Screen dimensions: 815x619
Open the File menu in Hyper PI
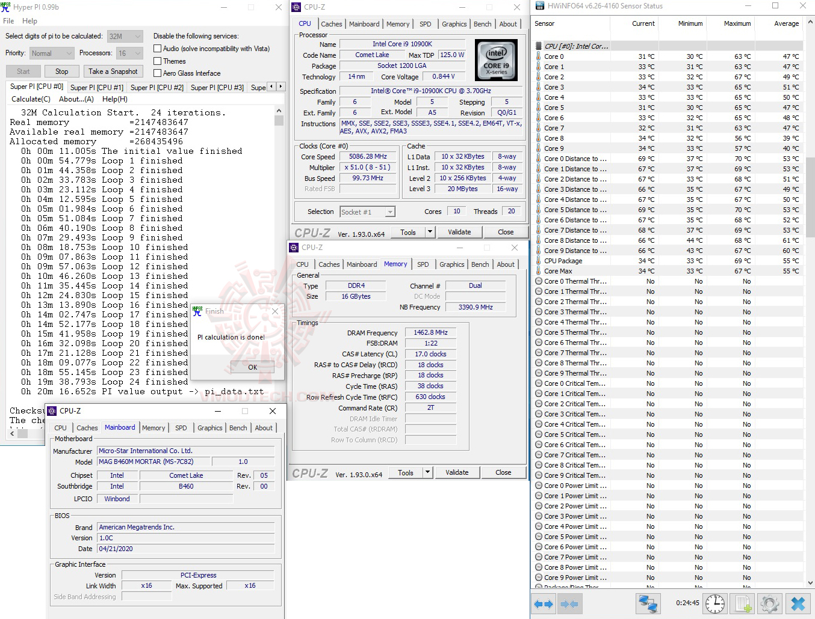8,20
